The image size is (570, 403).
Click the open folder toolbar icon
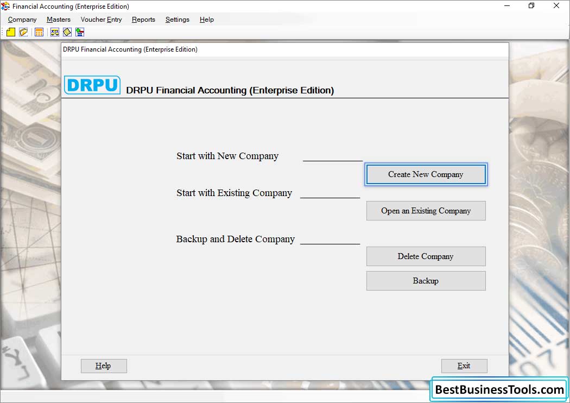tap(23, 33)
